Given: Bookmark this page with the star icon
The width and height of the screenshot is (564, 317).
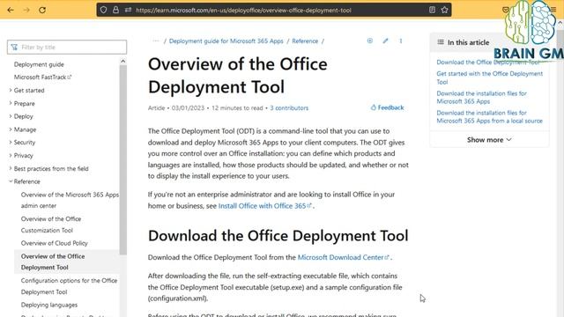Looking at the screenshot, I should click(444, 10).
